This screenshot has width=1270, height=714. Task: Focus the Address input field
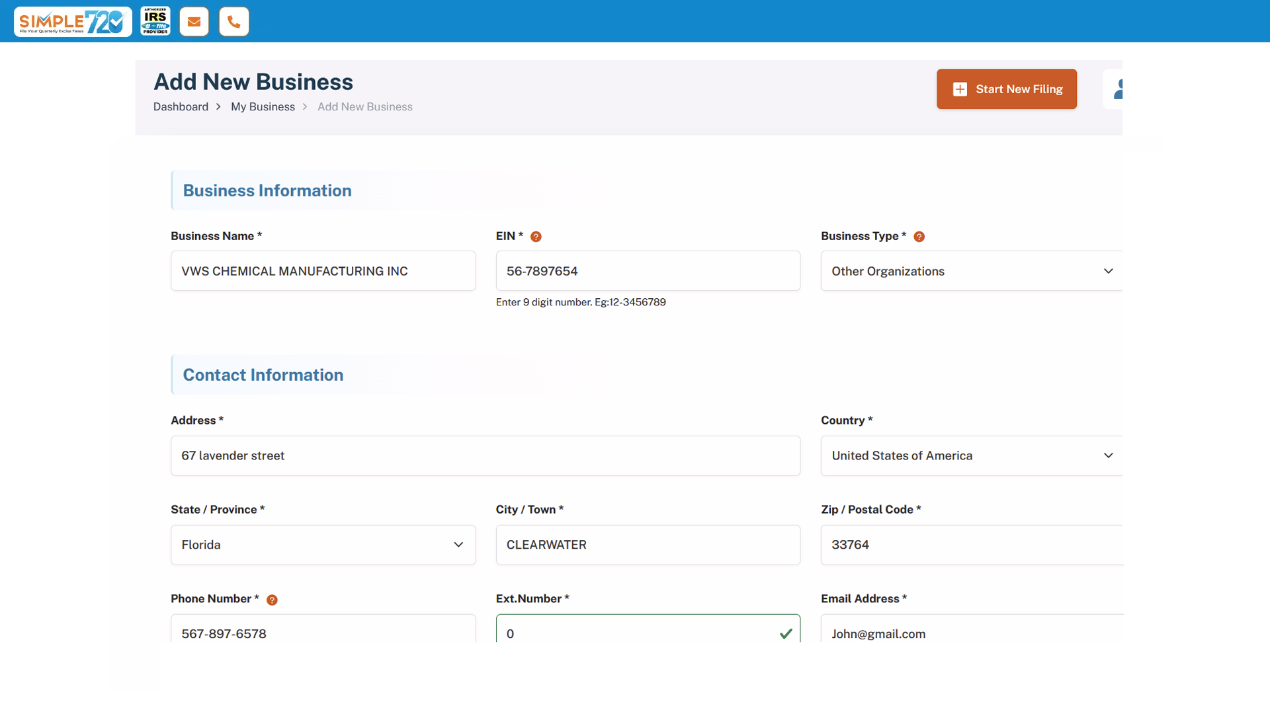coord(486,456)
